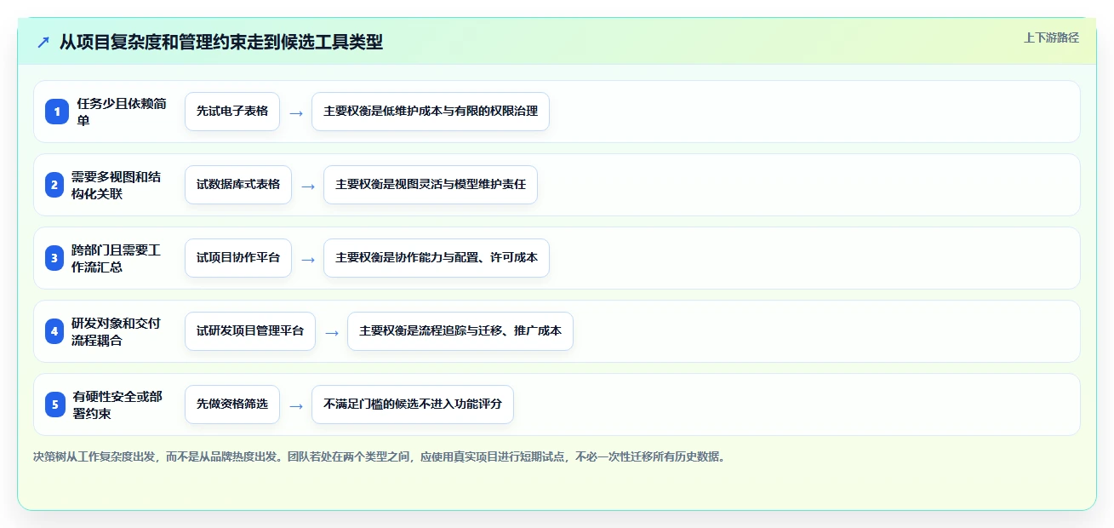Click the 主要权衡是视图灵活与模型维护责任 box
This screenshot has width=1114, height=528.
click(x=431, y=185)
